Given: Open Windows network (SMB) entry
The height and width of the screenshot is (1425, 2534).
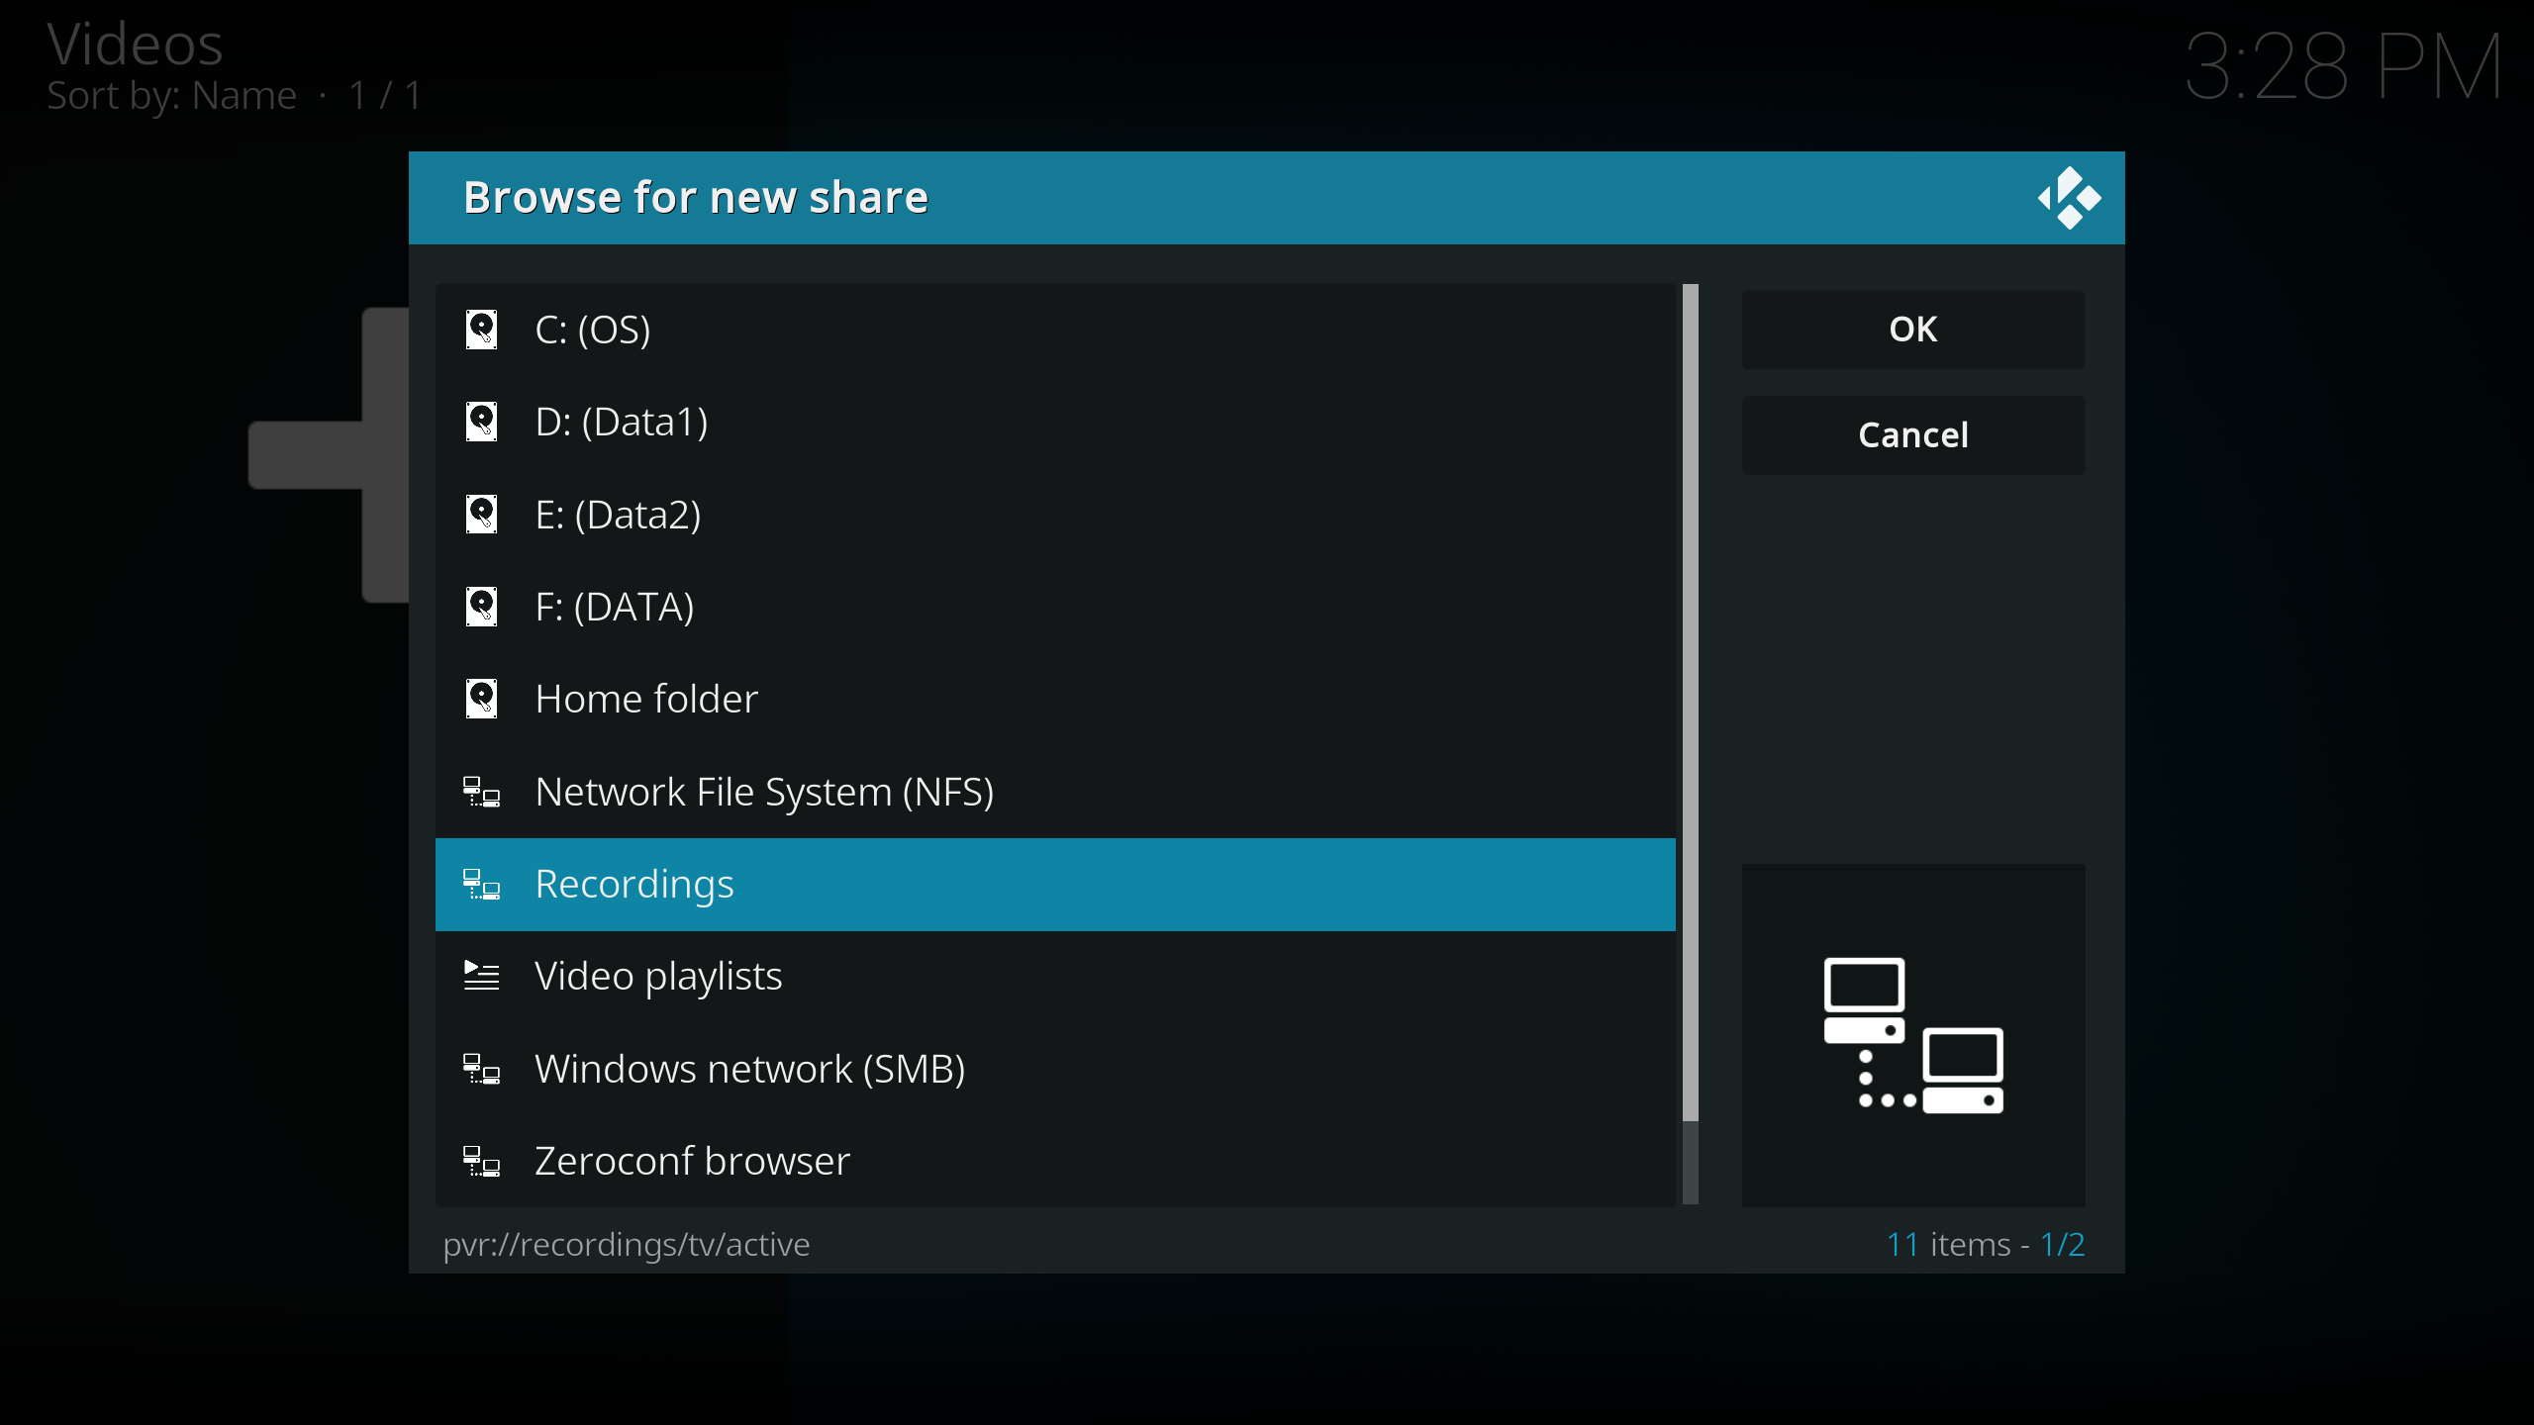Looking at the screenshot, I should tap(1055, 1069).
